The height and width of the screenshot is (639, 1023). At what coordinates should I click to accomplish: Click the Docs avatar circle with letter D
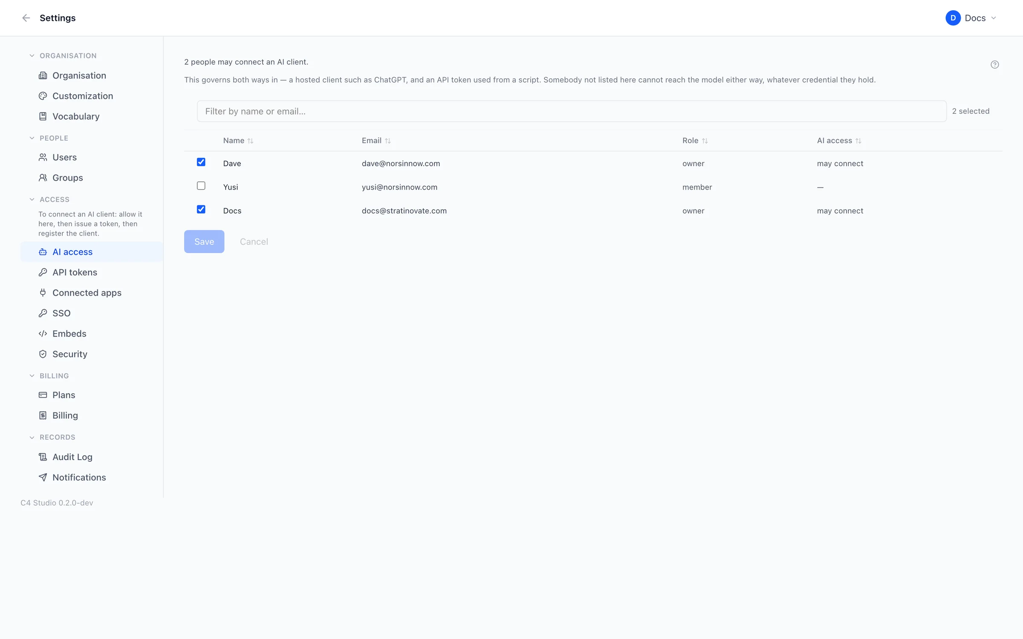pyautogui.click(x=953, y=18)
